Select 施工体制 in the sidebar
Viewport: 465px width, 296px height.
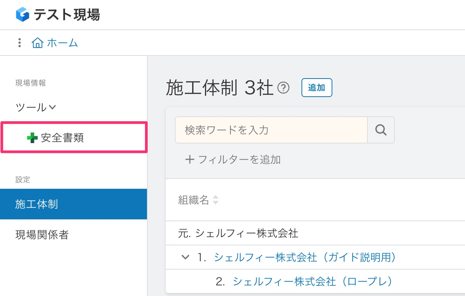pyautogui.click(x=37, y=204)
